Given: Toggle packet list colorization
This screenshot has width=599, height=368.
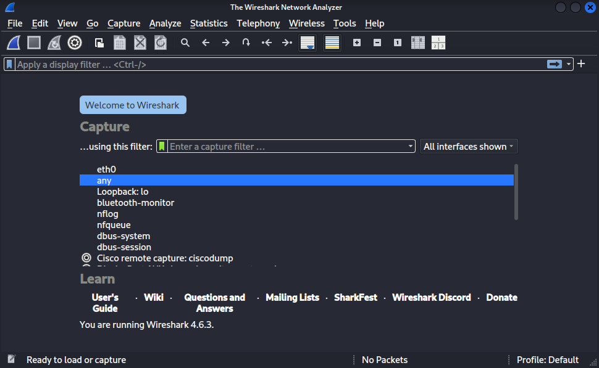Looking at the screenshot, I should 332,43.
